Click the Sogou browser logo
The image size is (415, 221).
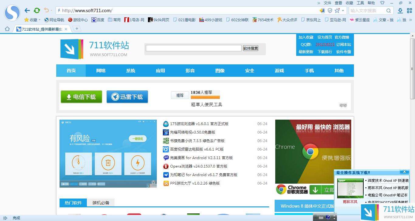[12, 13]
